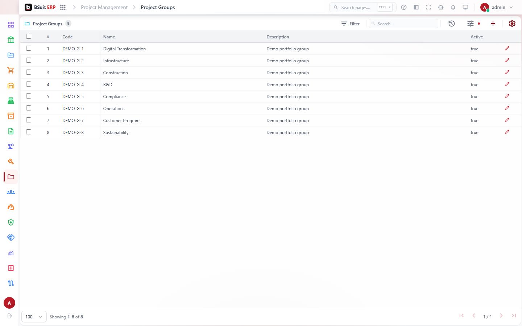
Task: Select the Infrastructure row checkbox
Action: (29, 60)
